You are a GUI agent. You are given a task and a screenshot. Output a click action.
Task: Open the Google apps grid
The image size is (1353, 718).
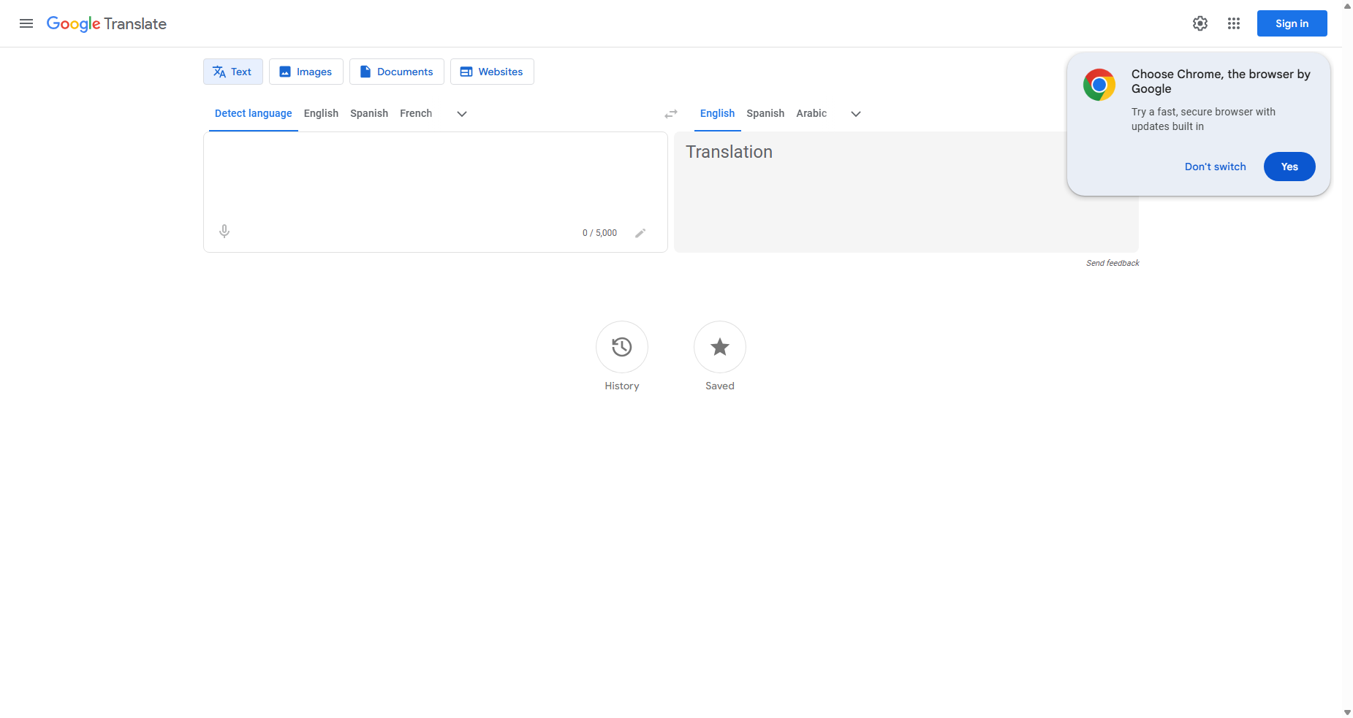point(1234,23)
